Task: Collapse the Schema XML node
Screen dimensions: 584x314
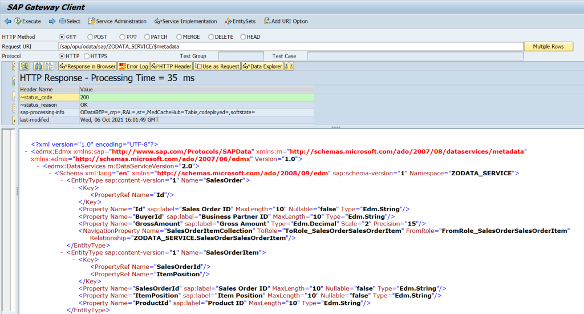Action: coord(50,173)
